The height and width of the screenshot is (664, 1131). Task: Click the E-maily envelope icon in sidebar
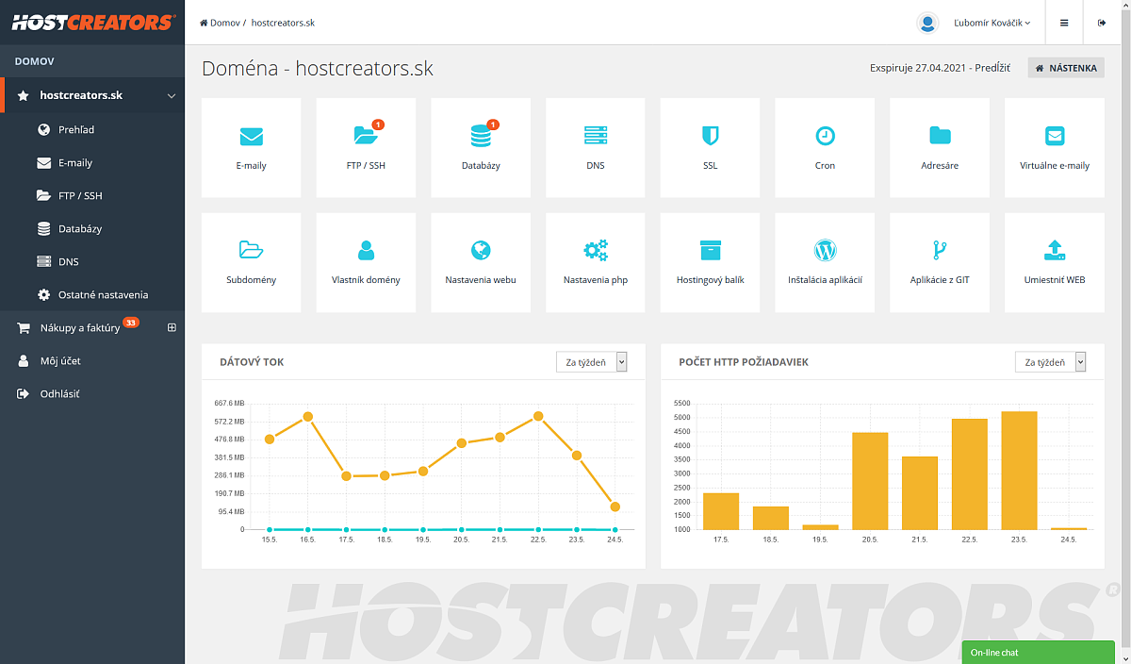43,162
